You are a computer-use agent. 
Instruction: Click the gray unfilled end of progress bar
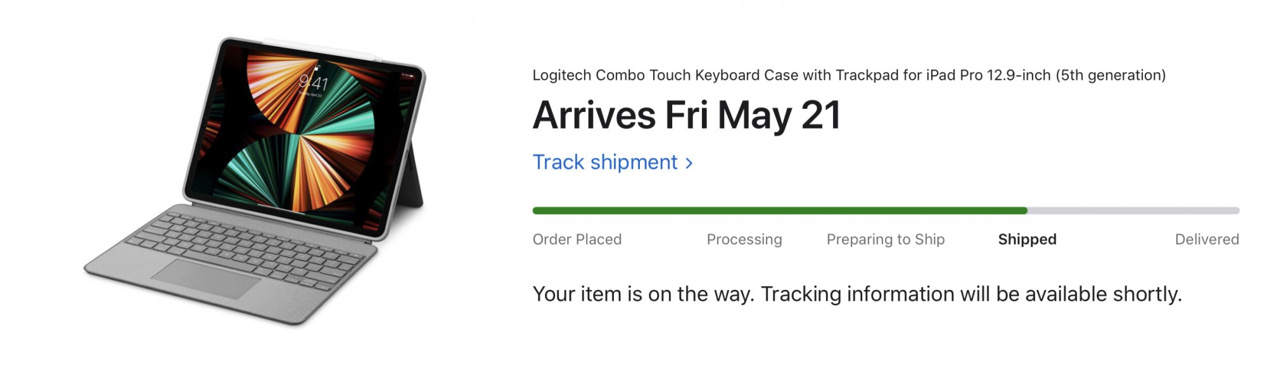click(x=1134, y=211)
